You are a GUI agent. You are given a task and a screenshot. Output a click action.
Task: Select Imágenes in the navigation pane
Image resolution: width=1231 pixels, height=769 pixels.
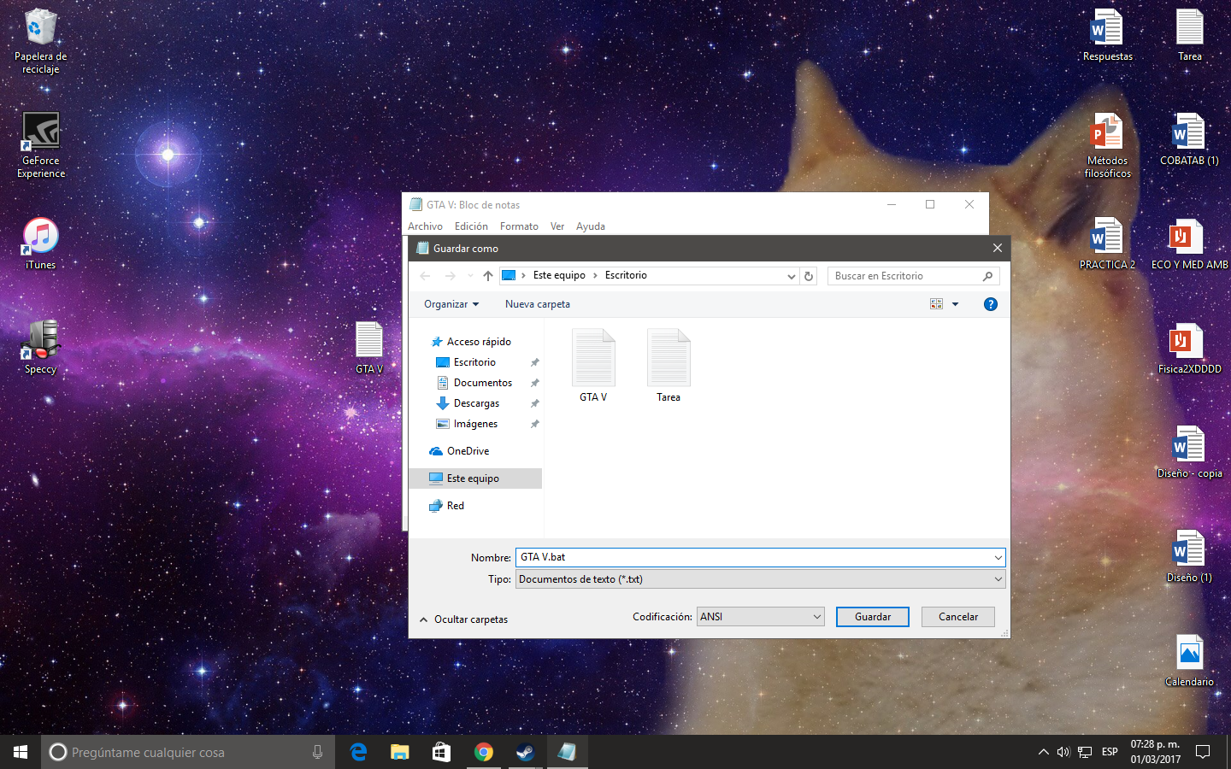[475, 424]
